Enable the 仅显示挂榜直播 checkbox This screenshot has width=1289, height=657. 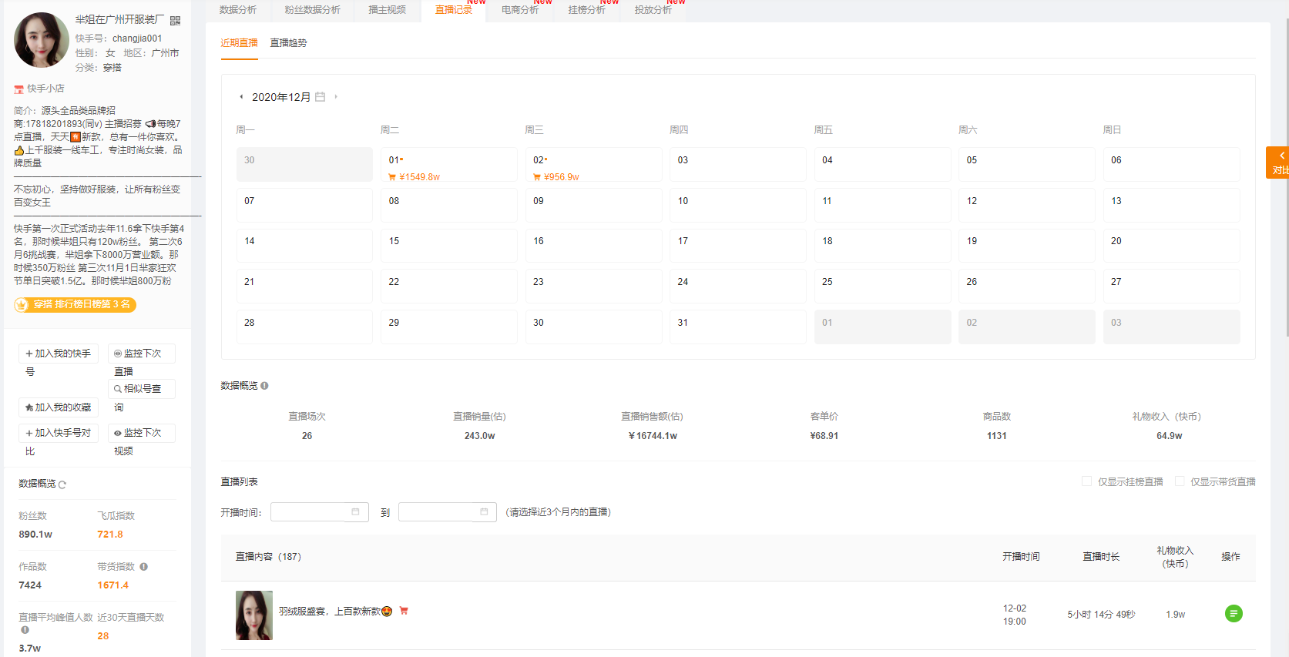click(x=1086, y=481)
